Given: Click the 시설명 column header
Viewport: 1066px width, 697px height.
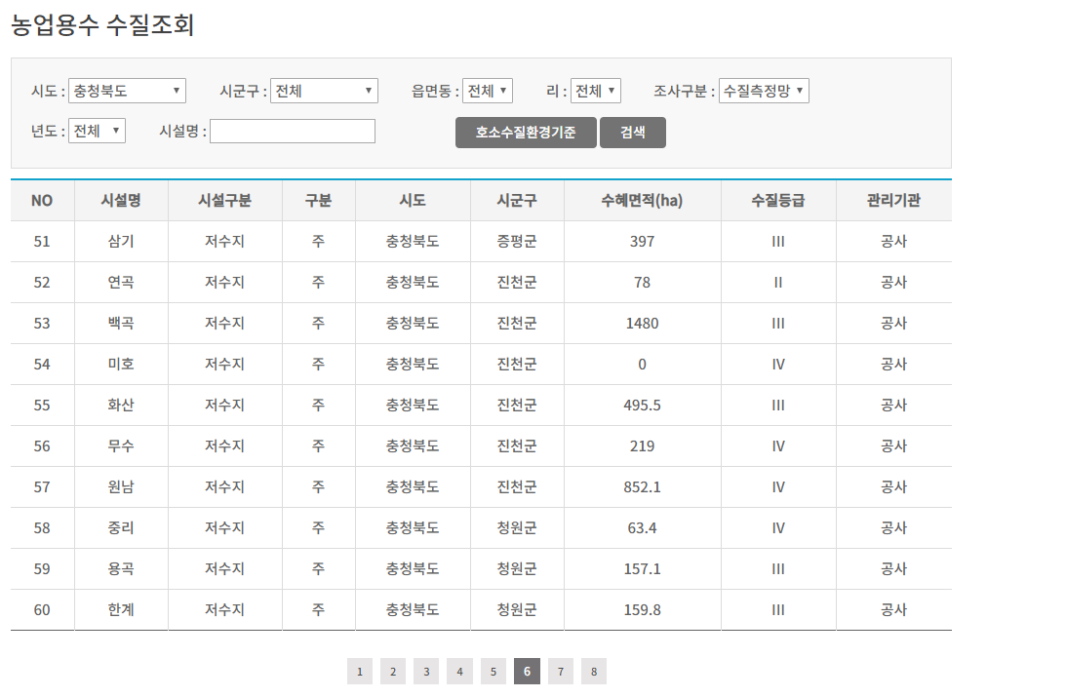Looking at the screenshot, I should (x=121, y=201).
